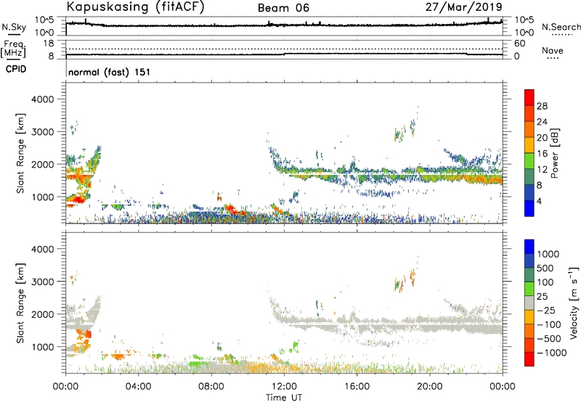Viewport: 581px width, 402px height.
Task: Click the 4000 tick on power panel axis
Action: coord(42,99)
